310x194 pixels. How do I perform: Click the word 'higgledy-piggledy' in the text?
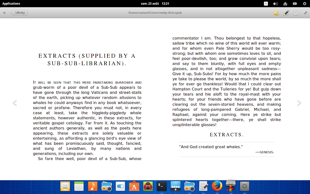click(x=109, y=113)
